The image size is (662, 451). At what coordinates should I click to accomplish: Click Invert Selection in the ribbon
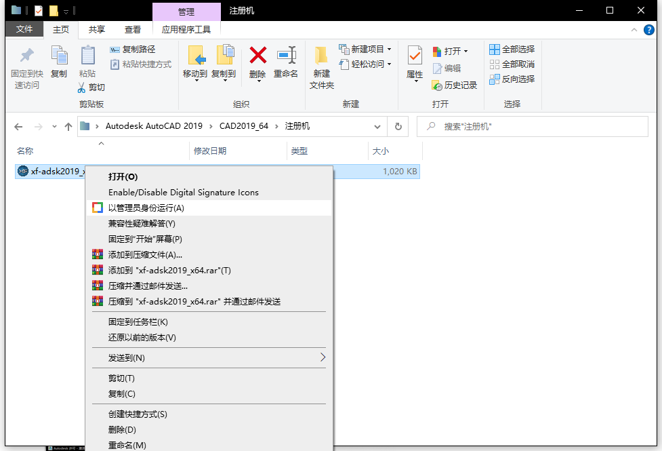click(x=512, y=79)
